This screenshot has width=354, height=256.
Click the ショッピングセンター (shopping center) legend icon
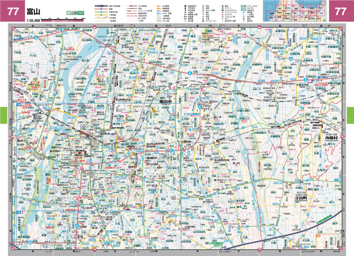point(223,10)
